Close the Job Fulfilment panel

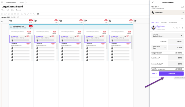(x=153, y=2)
